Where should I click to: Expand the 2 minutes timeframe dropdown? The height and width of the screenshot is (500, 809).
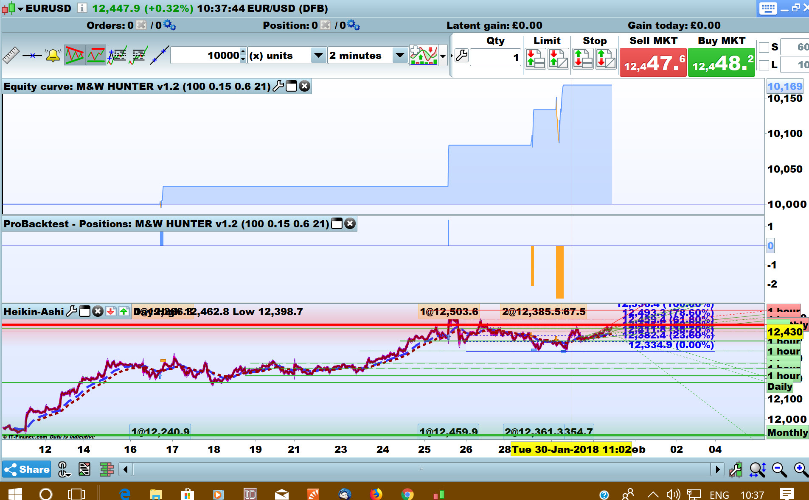399,56
